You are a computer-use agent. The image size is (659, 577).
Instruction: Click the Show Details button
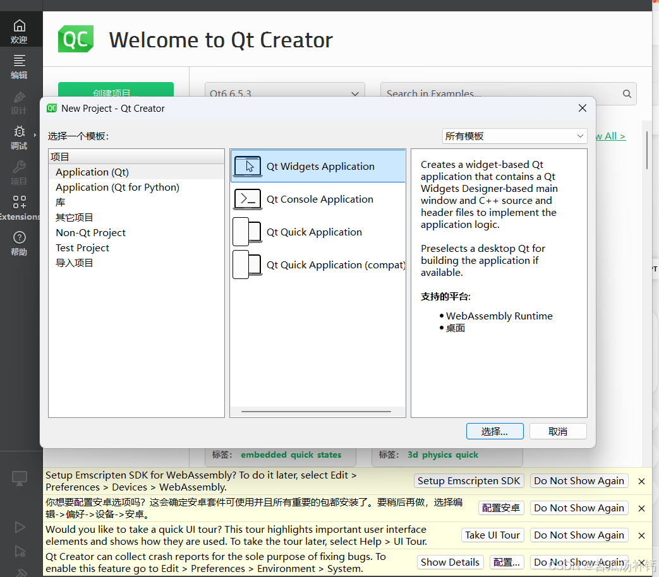point(450,562)
